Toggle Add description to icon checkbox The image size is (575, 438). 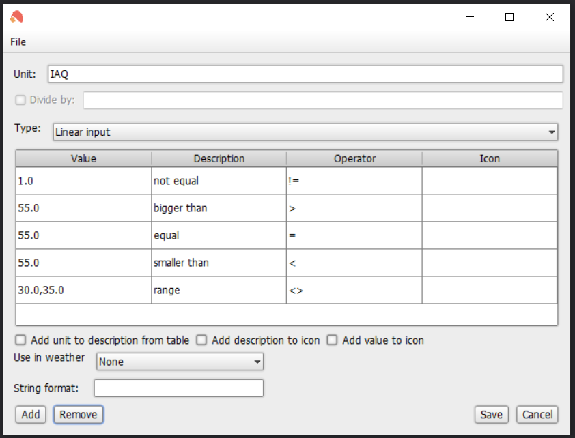[201, 340]
